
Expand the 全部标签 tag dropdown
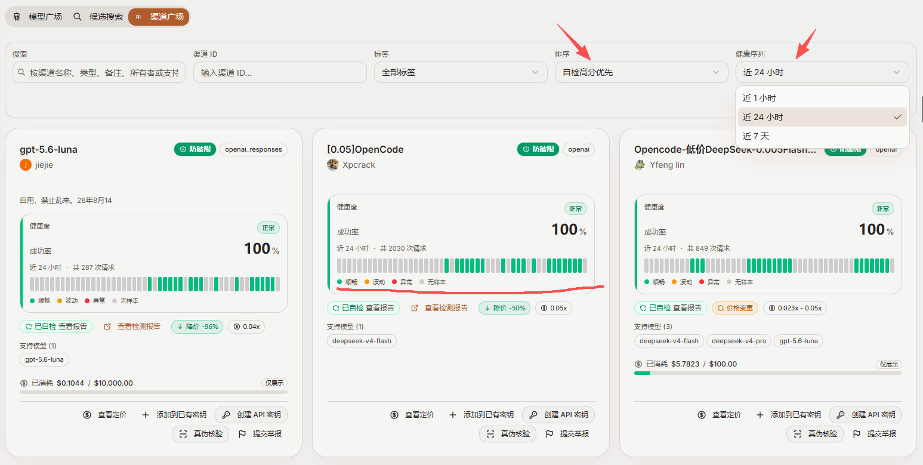point(461,72)
